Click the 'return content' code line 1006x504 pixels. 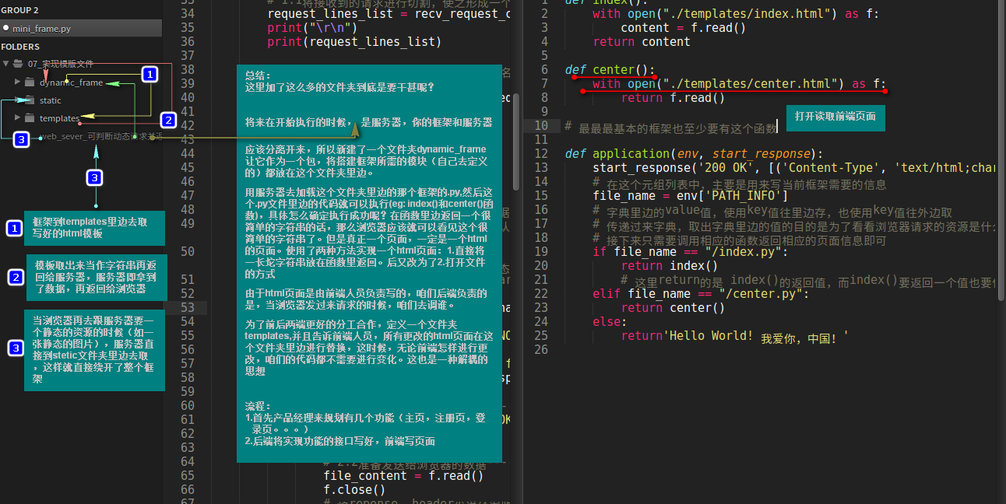tap(642, 42)
